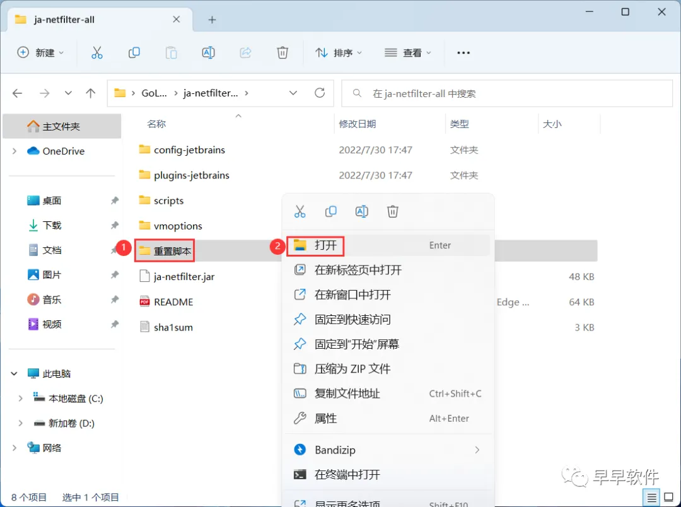Open a new tab with plus button
Image resolution: width=681 pixels, height=507 pixels.
pos(212,20)
